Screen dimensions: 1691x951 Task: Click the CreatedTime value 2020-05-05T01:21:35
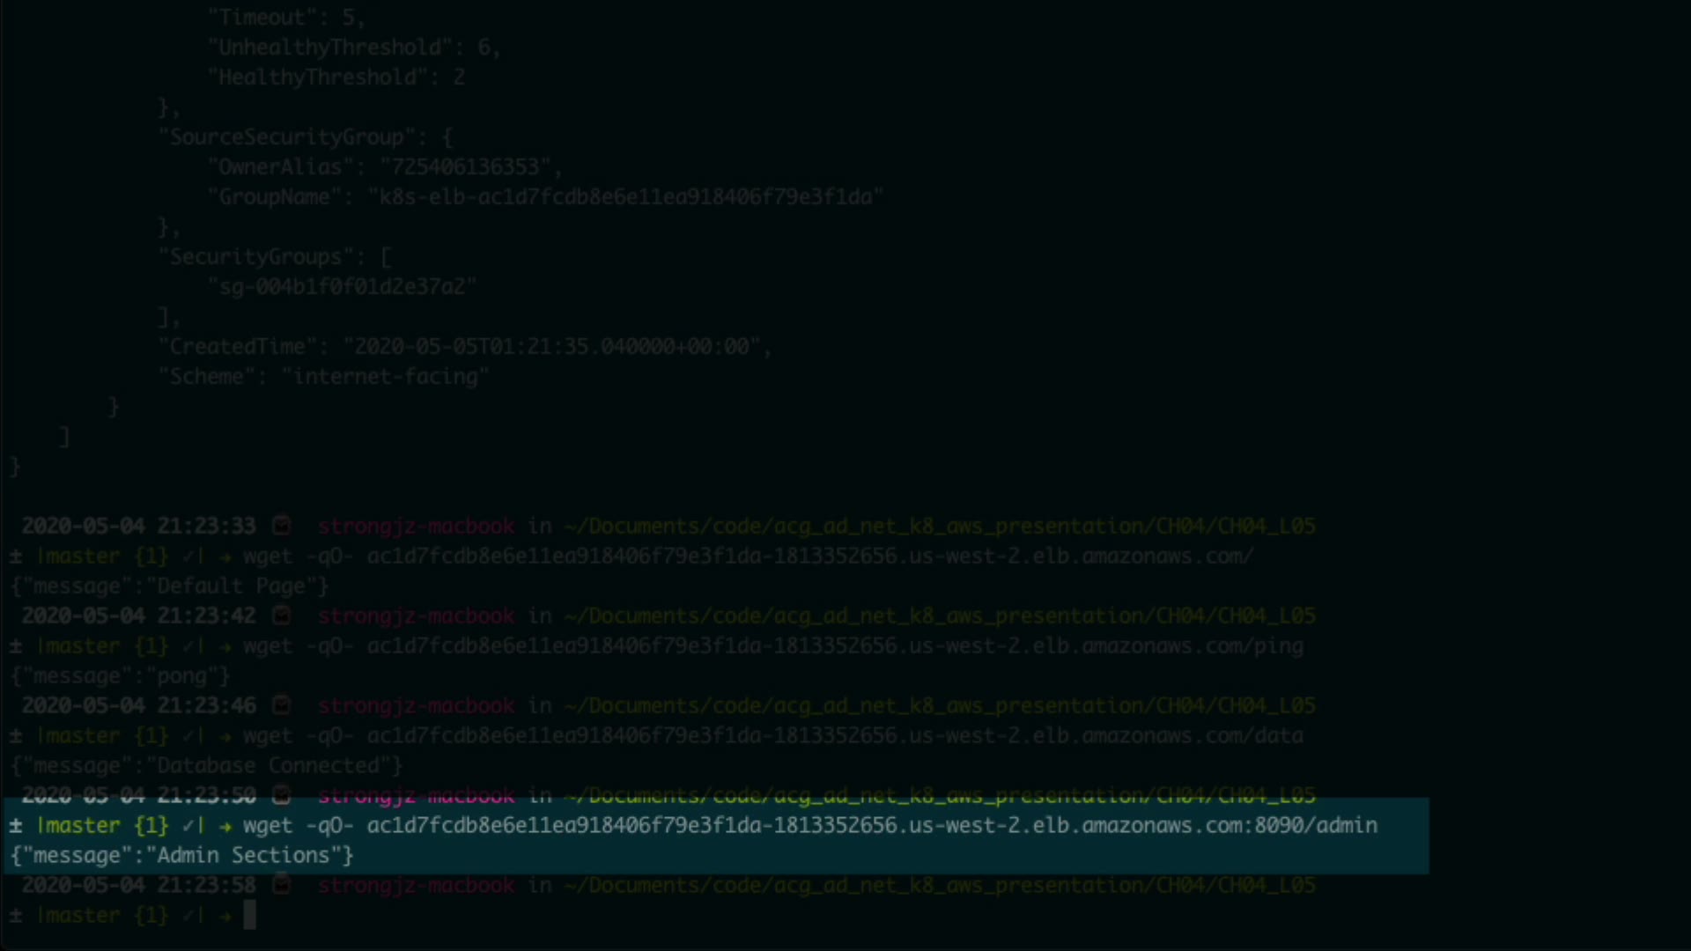(552, 346)
